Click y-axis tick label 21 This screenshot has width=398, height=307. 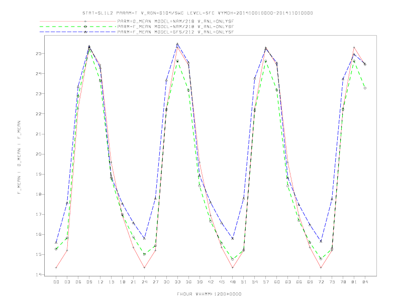tap(38, 134)
